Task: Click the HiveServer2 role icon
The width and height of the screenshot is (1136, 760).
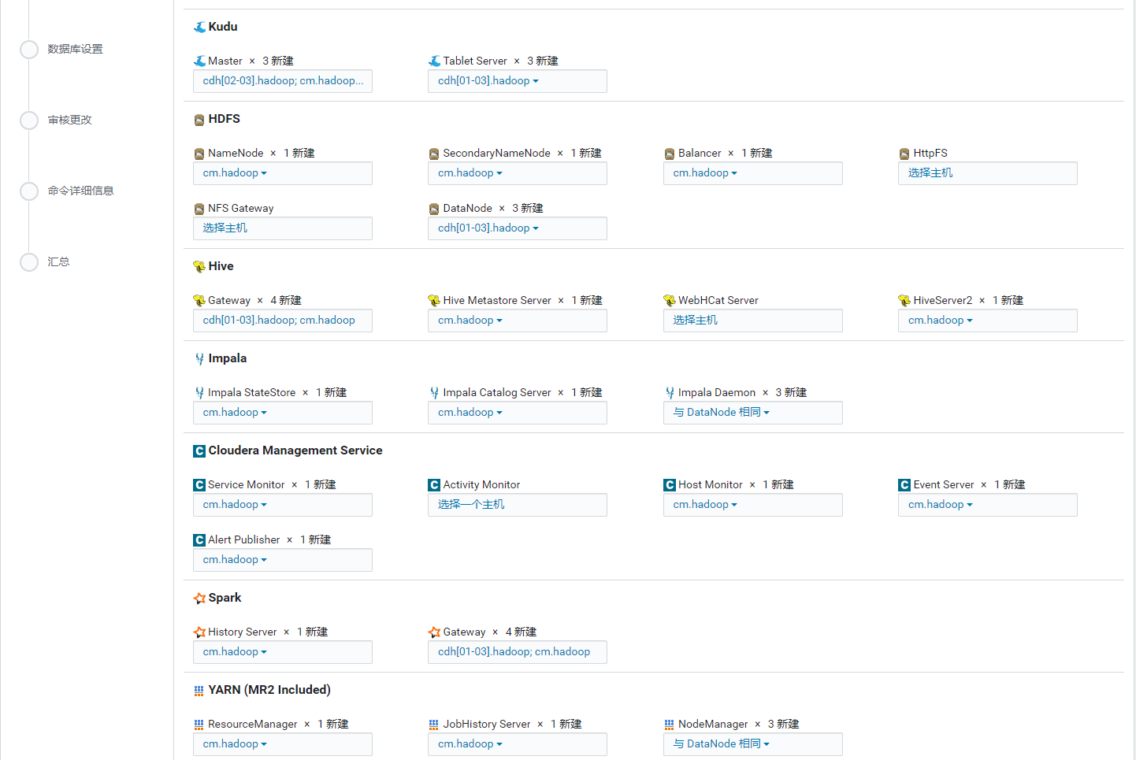Action: 904,301
